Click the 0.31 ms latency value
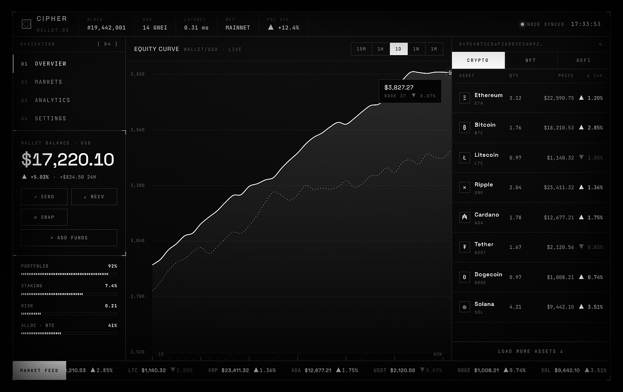623x392 pixels. (196, 28)
